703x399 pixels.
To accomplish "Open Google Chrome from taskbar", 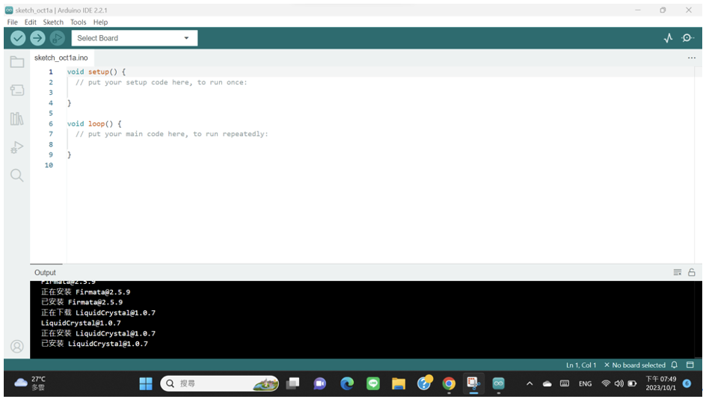I will click(448, 383).
